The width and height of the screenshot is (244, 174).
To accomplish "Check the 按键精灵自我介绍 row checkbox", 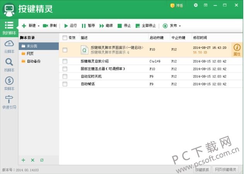I will point(65,61).
